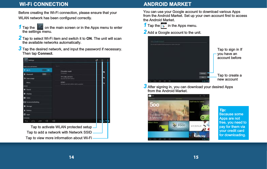Open the Talkray app tile
Viewport: 267px width, 169px height.
pyautogui.click(x=199, y=135)
